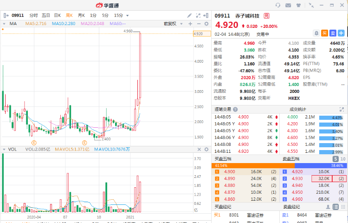Select bid level 5 at 4.860

pyautogui.click(x=245, y=199)
